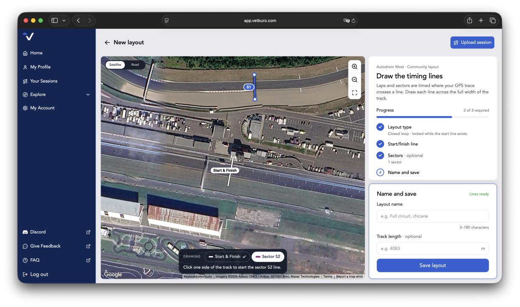Select Sector S2 drawing mode chip
The width and height of the screenshot is (520, 307).
pyautogui.click(x=268, y=257)
